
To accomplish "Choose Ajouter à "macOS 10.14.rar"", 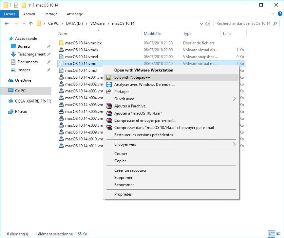I will click(171, 113).
